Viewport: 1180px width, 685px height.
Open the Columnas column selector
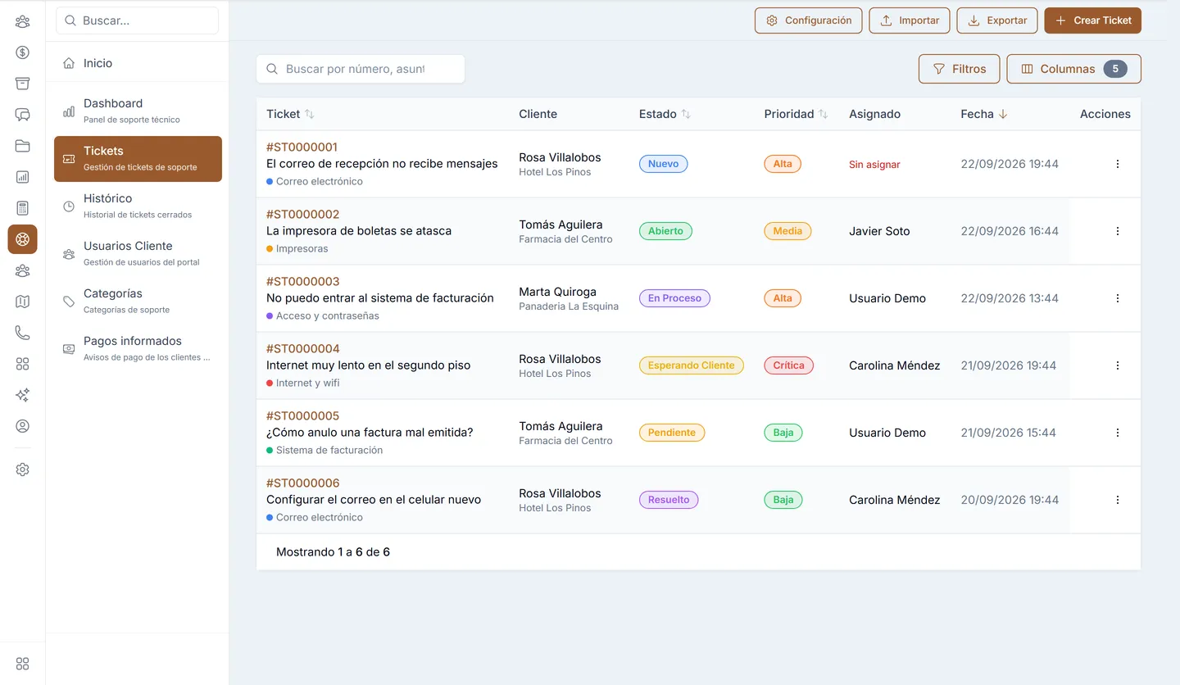[x=1073, y=69]
